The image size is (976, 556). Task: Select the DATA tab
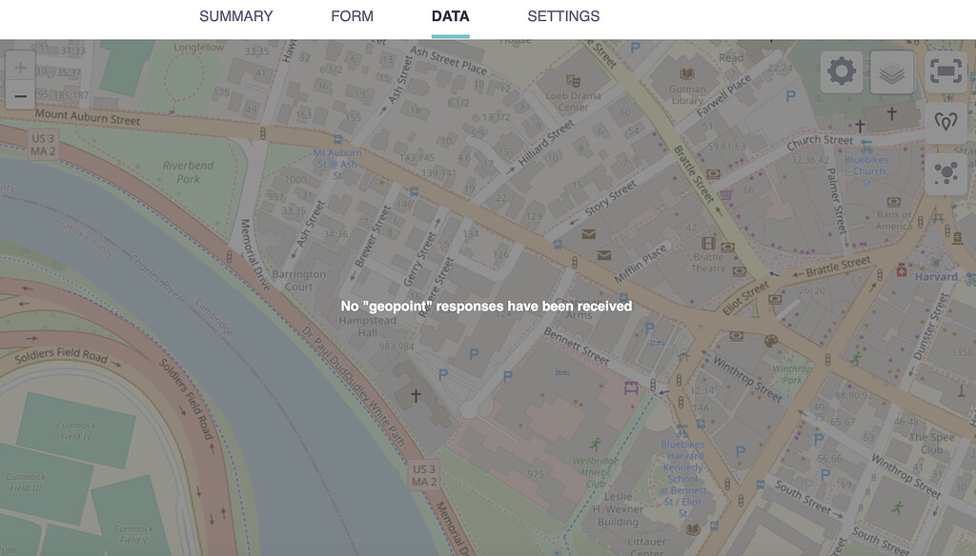[448, 16]
